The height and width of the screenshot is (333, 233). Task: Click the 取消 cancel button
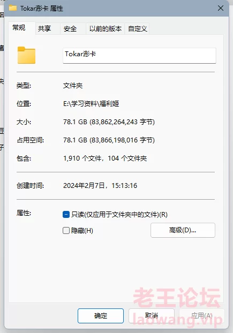click(152, 316)
